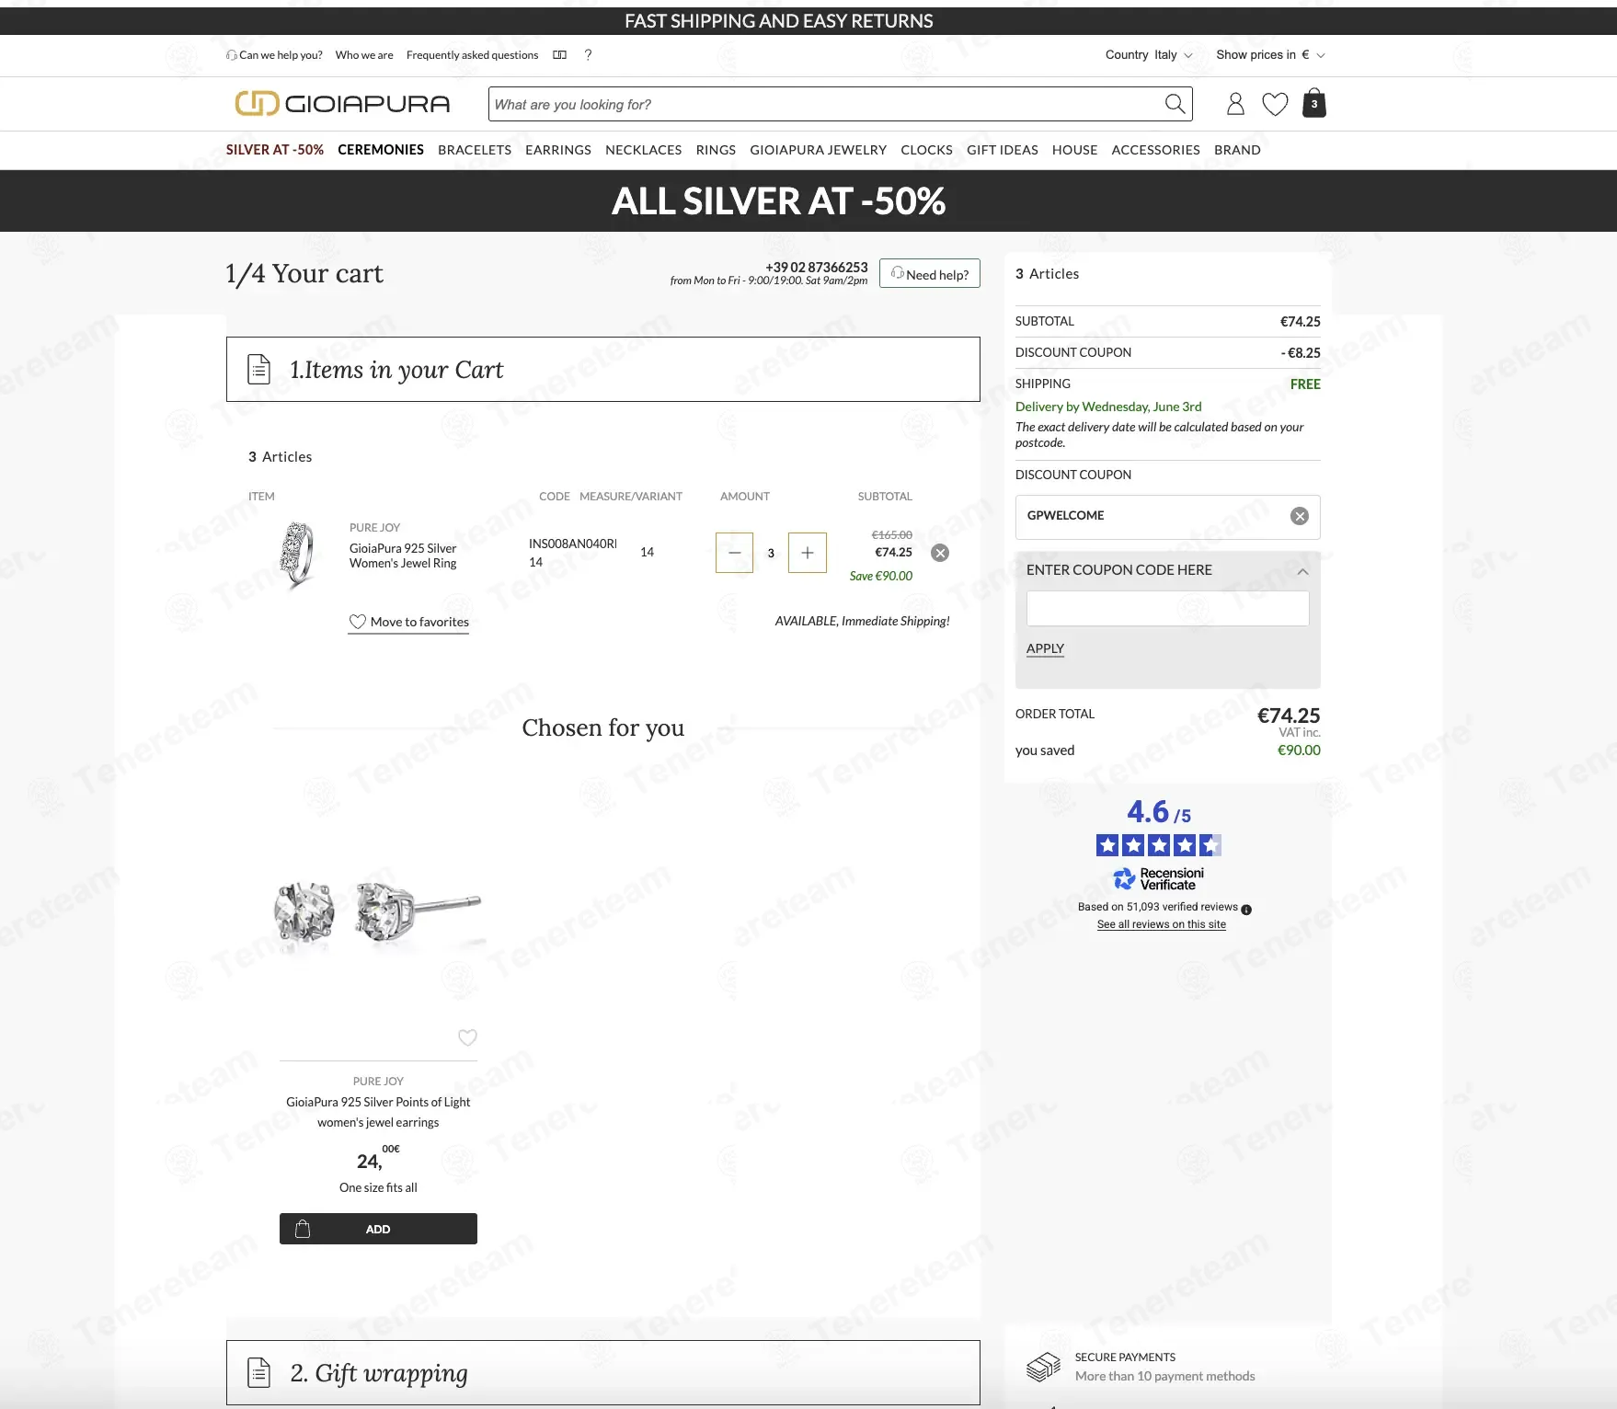
Task: Open the GIFT IDEAS menu
Action: [x=1003, y=150]
